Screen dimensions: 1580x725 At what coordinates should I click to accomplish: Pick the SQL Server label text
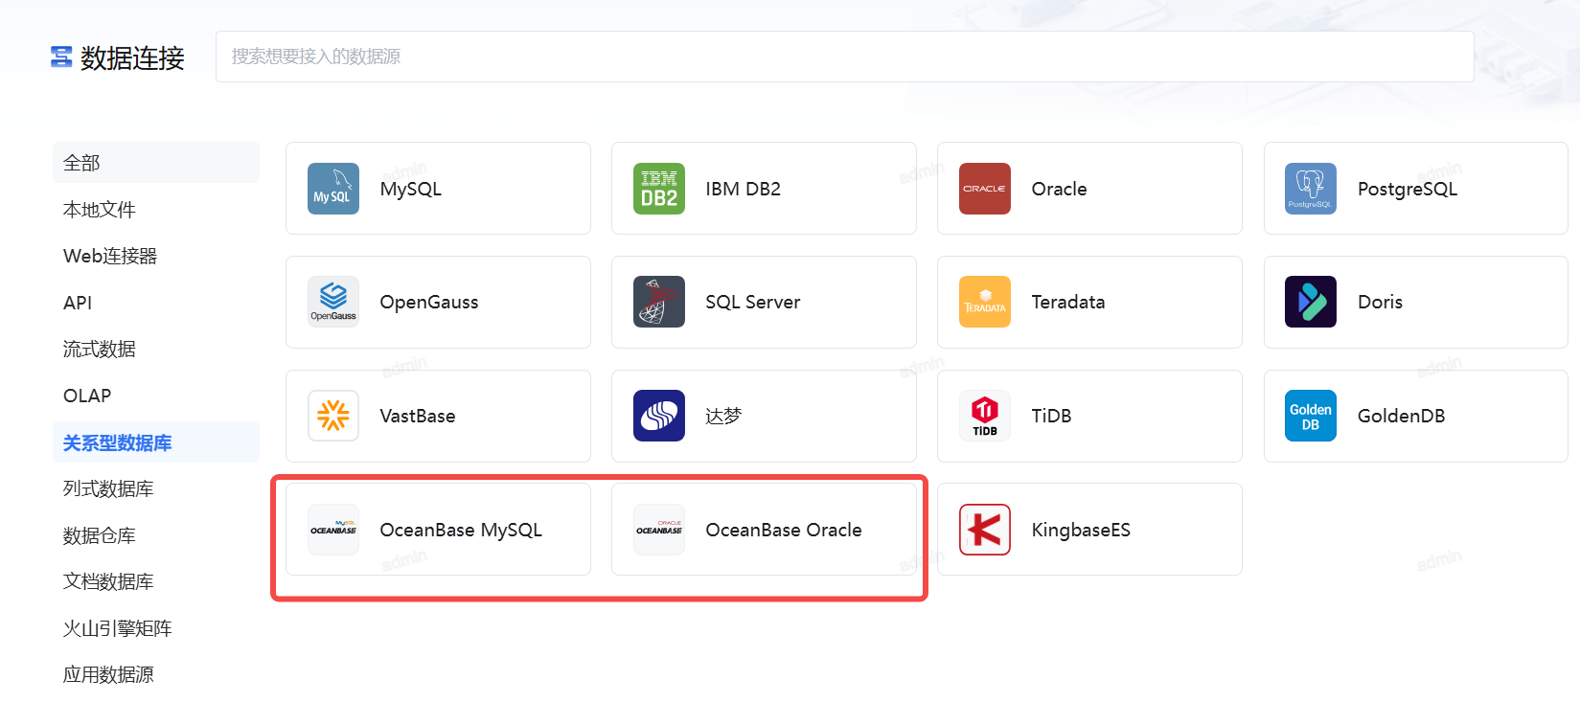coord(753,302)
